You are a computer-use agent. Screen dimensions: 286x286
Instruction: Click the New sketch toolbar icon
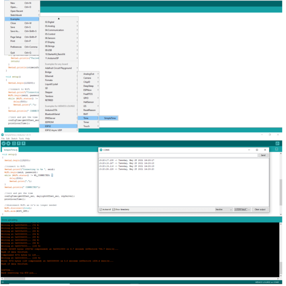point(13,143)
